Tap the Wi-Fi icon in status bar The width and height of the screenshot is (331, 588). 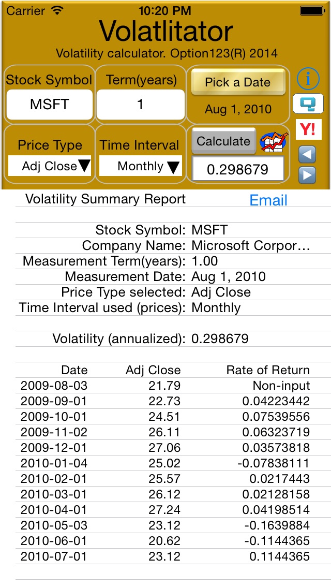click(57, 10)
